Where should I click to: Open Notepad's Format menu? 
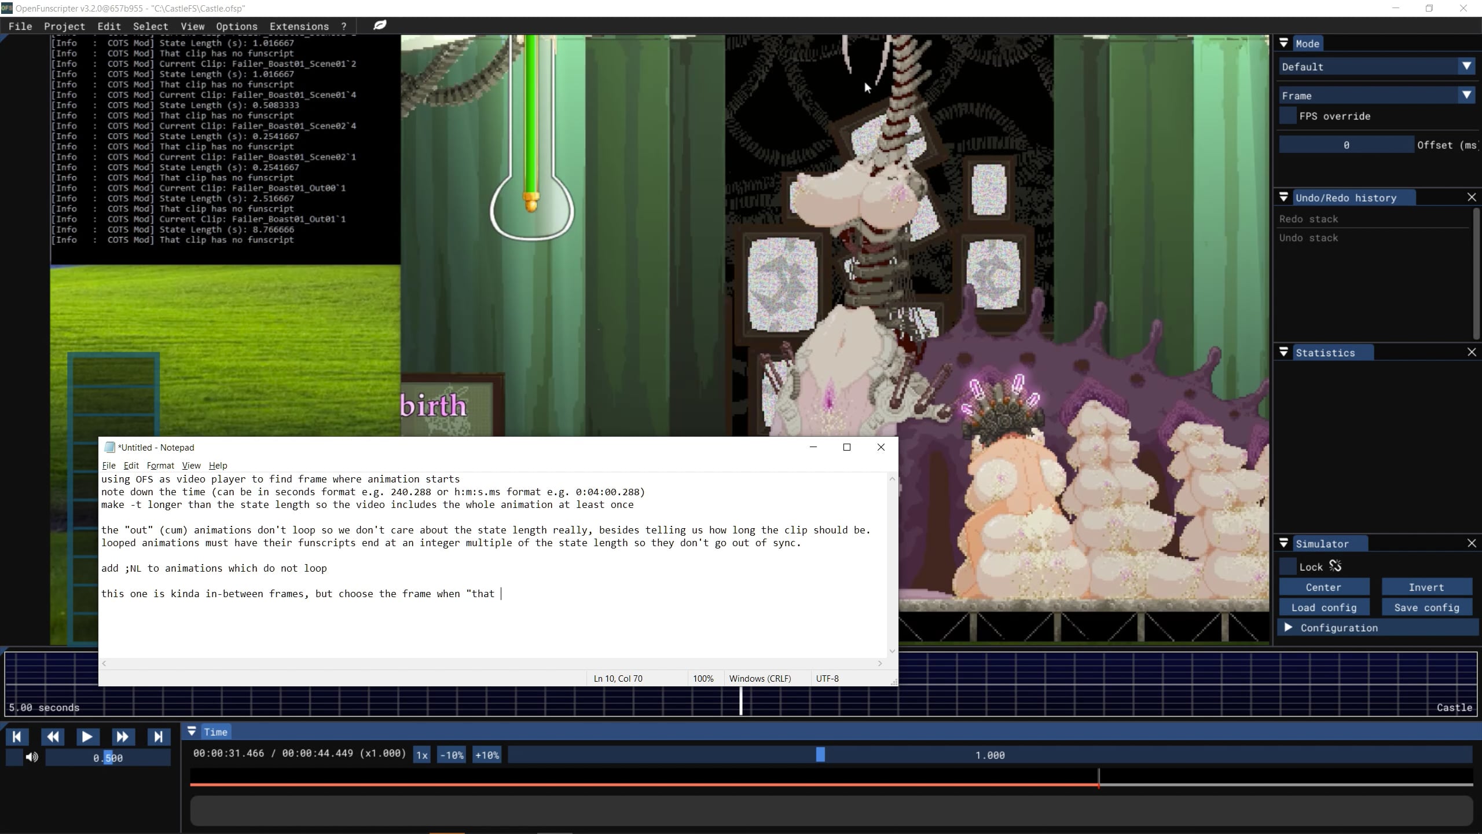(x=160, y=465)
